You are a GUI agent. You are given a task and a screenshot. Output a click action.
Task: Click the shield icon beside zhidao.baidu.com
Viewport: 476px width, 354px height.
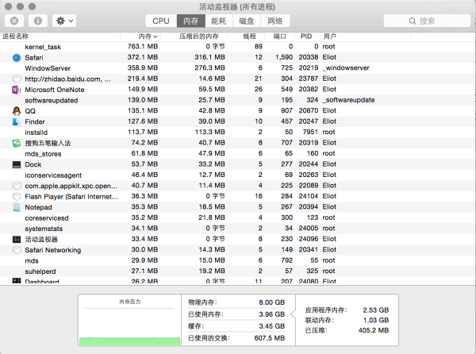point(17,79)
